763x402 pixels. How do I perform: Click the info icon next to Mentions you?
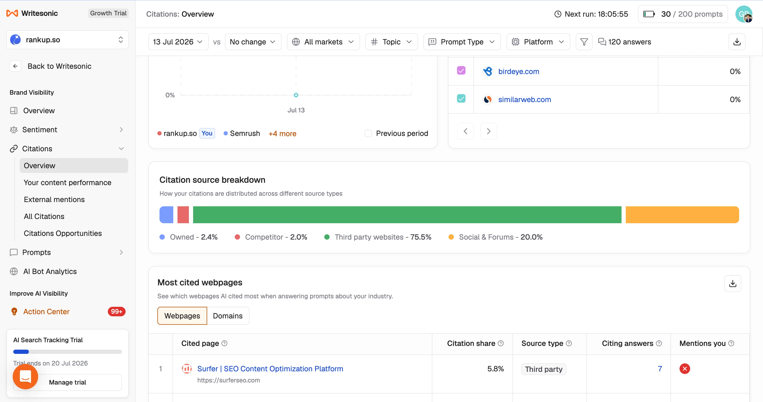coord(731,344)
